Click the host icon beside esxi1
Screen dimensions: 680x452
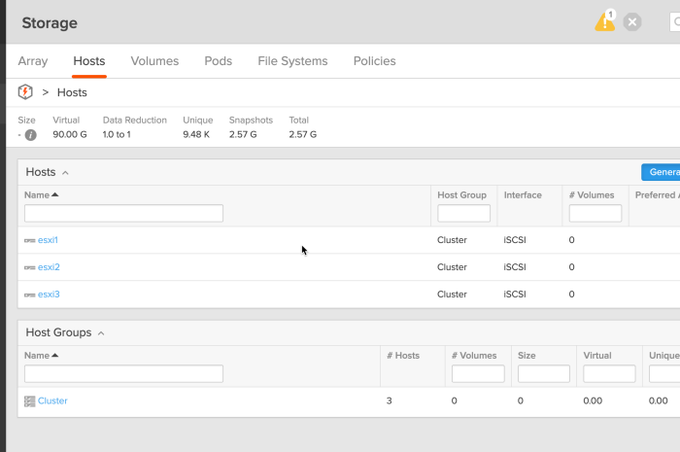29,240
